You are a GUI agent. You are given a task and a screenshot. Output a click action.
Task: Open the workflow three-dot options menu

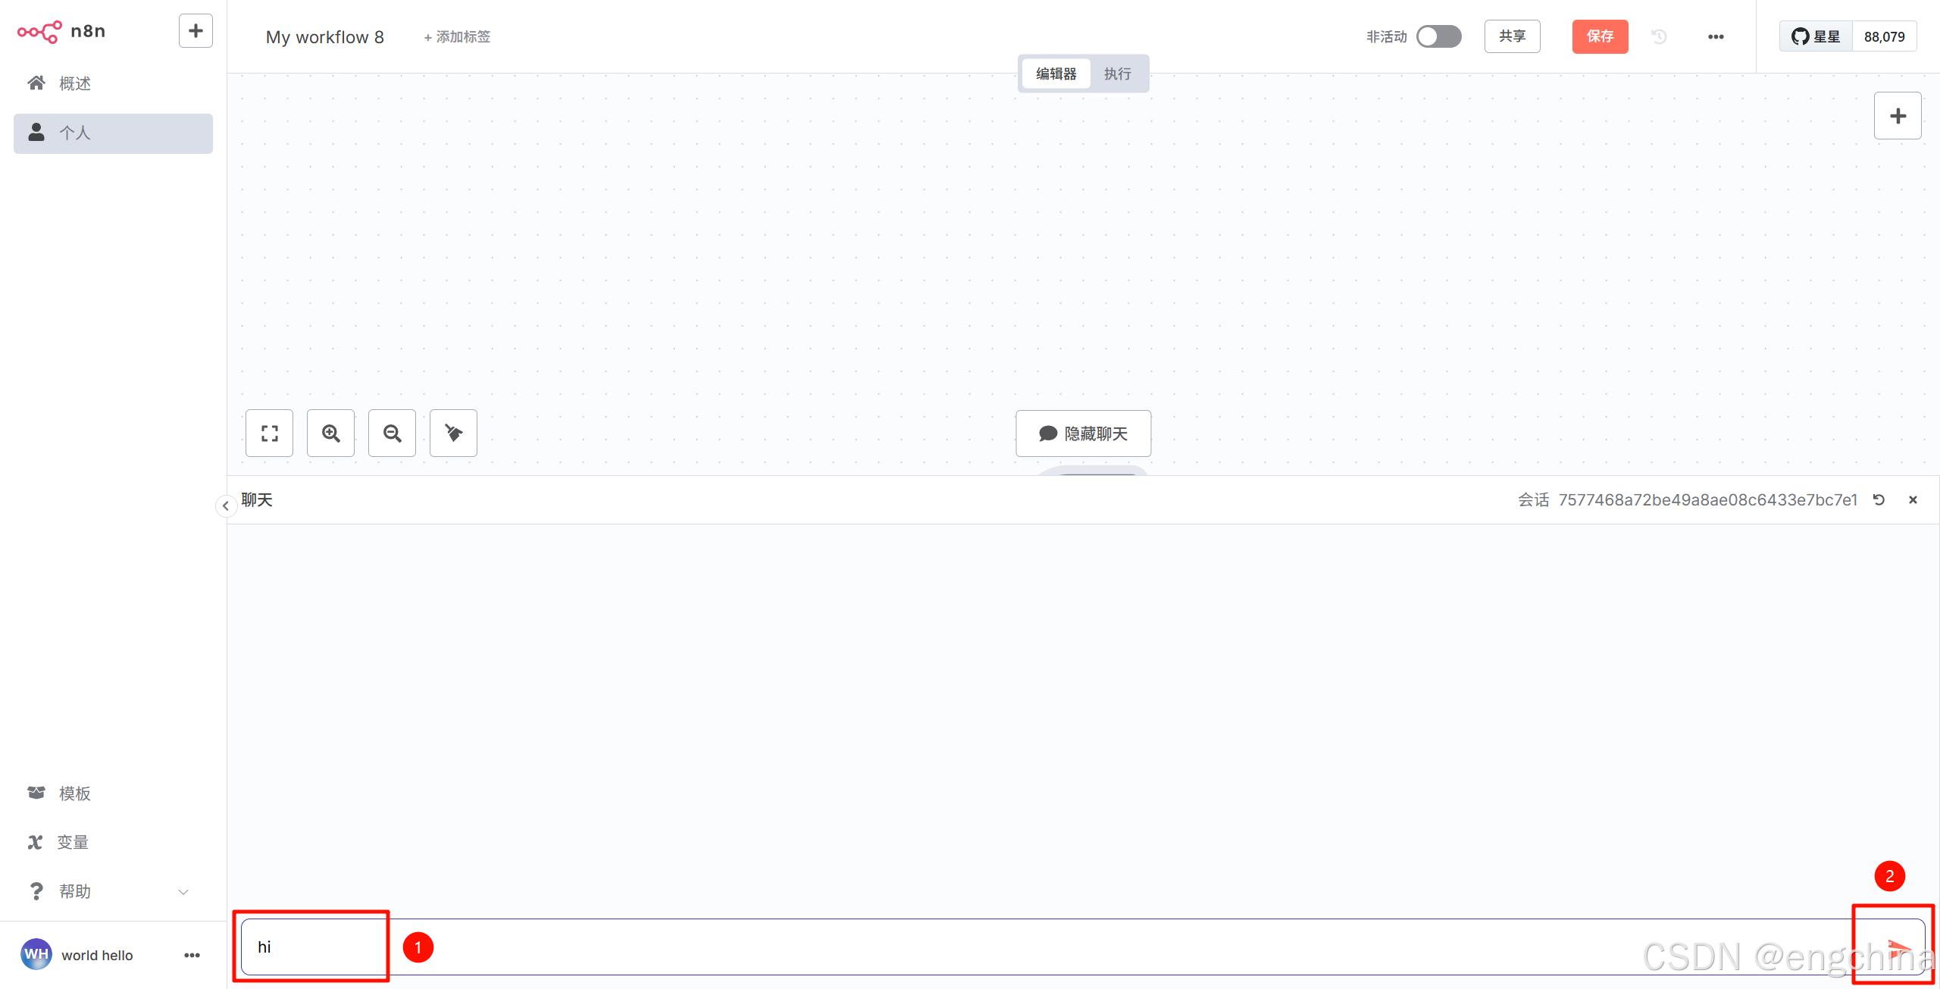click(1716, 37)
